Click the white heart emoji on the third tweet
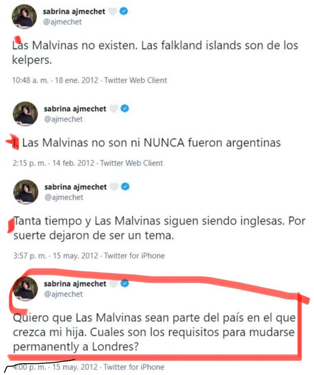Image resolution: width=314 pixels, height=375 pixels. click(114, 187)
